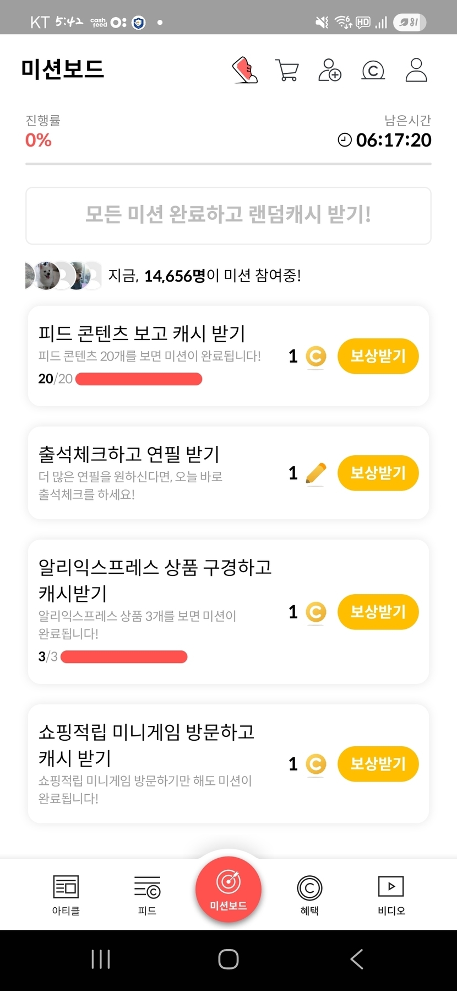Open the shopping cart icon
Viewport: 457px width, 991px height.
pos(287,70)
